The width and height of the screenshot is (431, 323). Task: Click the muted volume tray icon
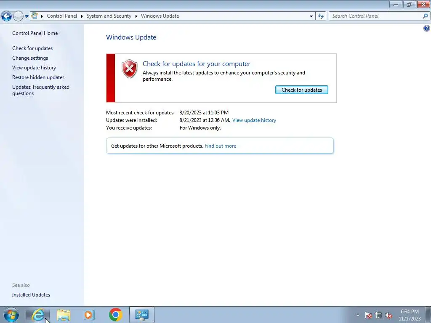[388, 315]
